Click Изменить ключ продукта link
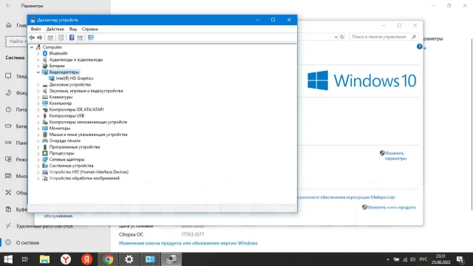This screenshot has height=266, width=473. (391, 207)
